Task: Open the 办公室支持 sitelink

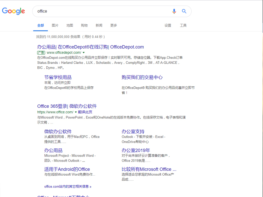Action: pyautogui.click(x=133, y=131)
